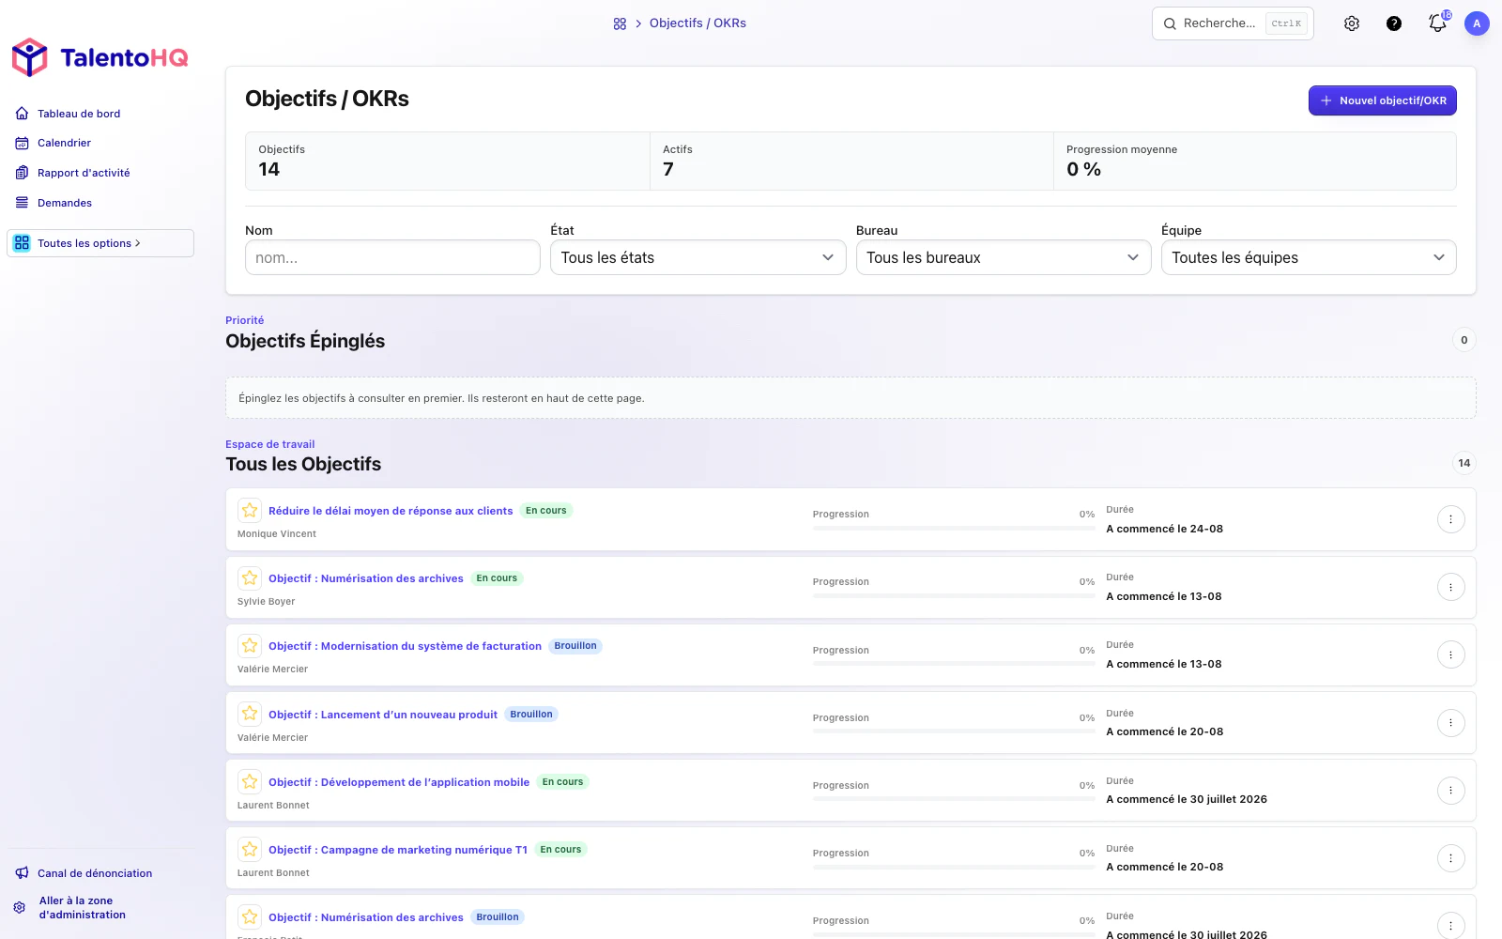Click the Actifs 7 stat card
The image size is (1502, 939).
[x=851, y=161]
